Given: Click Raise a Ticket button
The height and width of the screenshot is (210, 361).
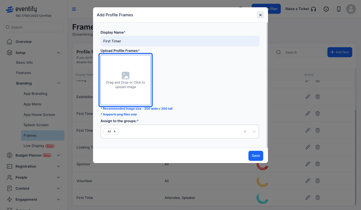Looking at the screenshot, I should [301, 9].
